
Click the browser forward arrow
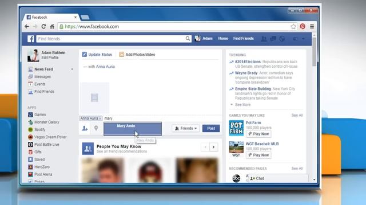pos(35,27)
